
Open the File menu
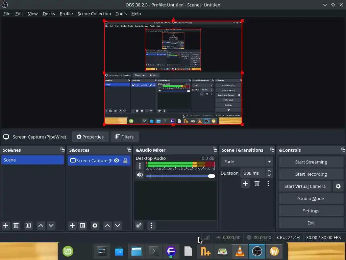click(x=7, y=14)
